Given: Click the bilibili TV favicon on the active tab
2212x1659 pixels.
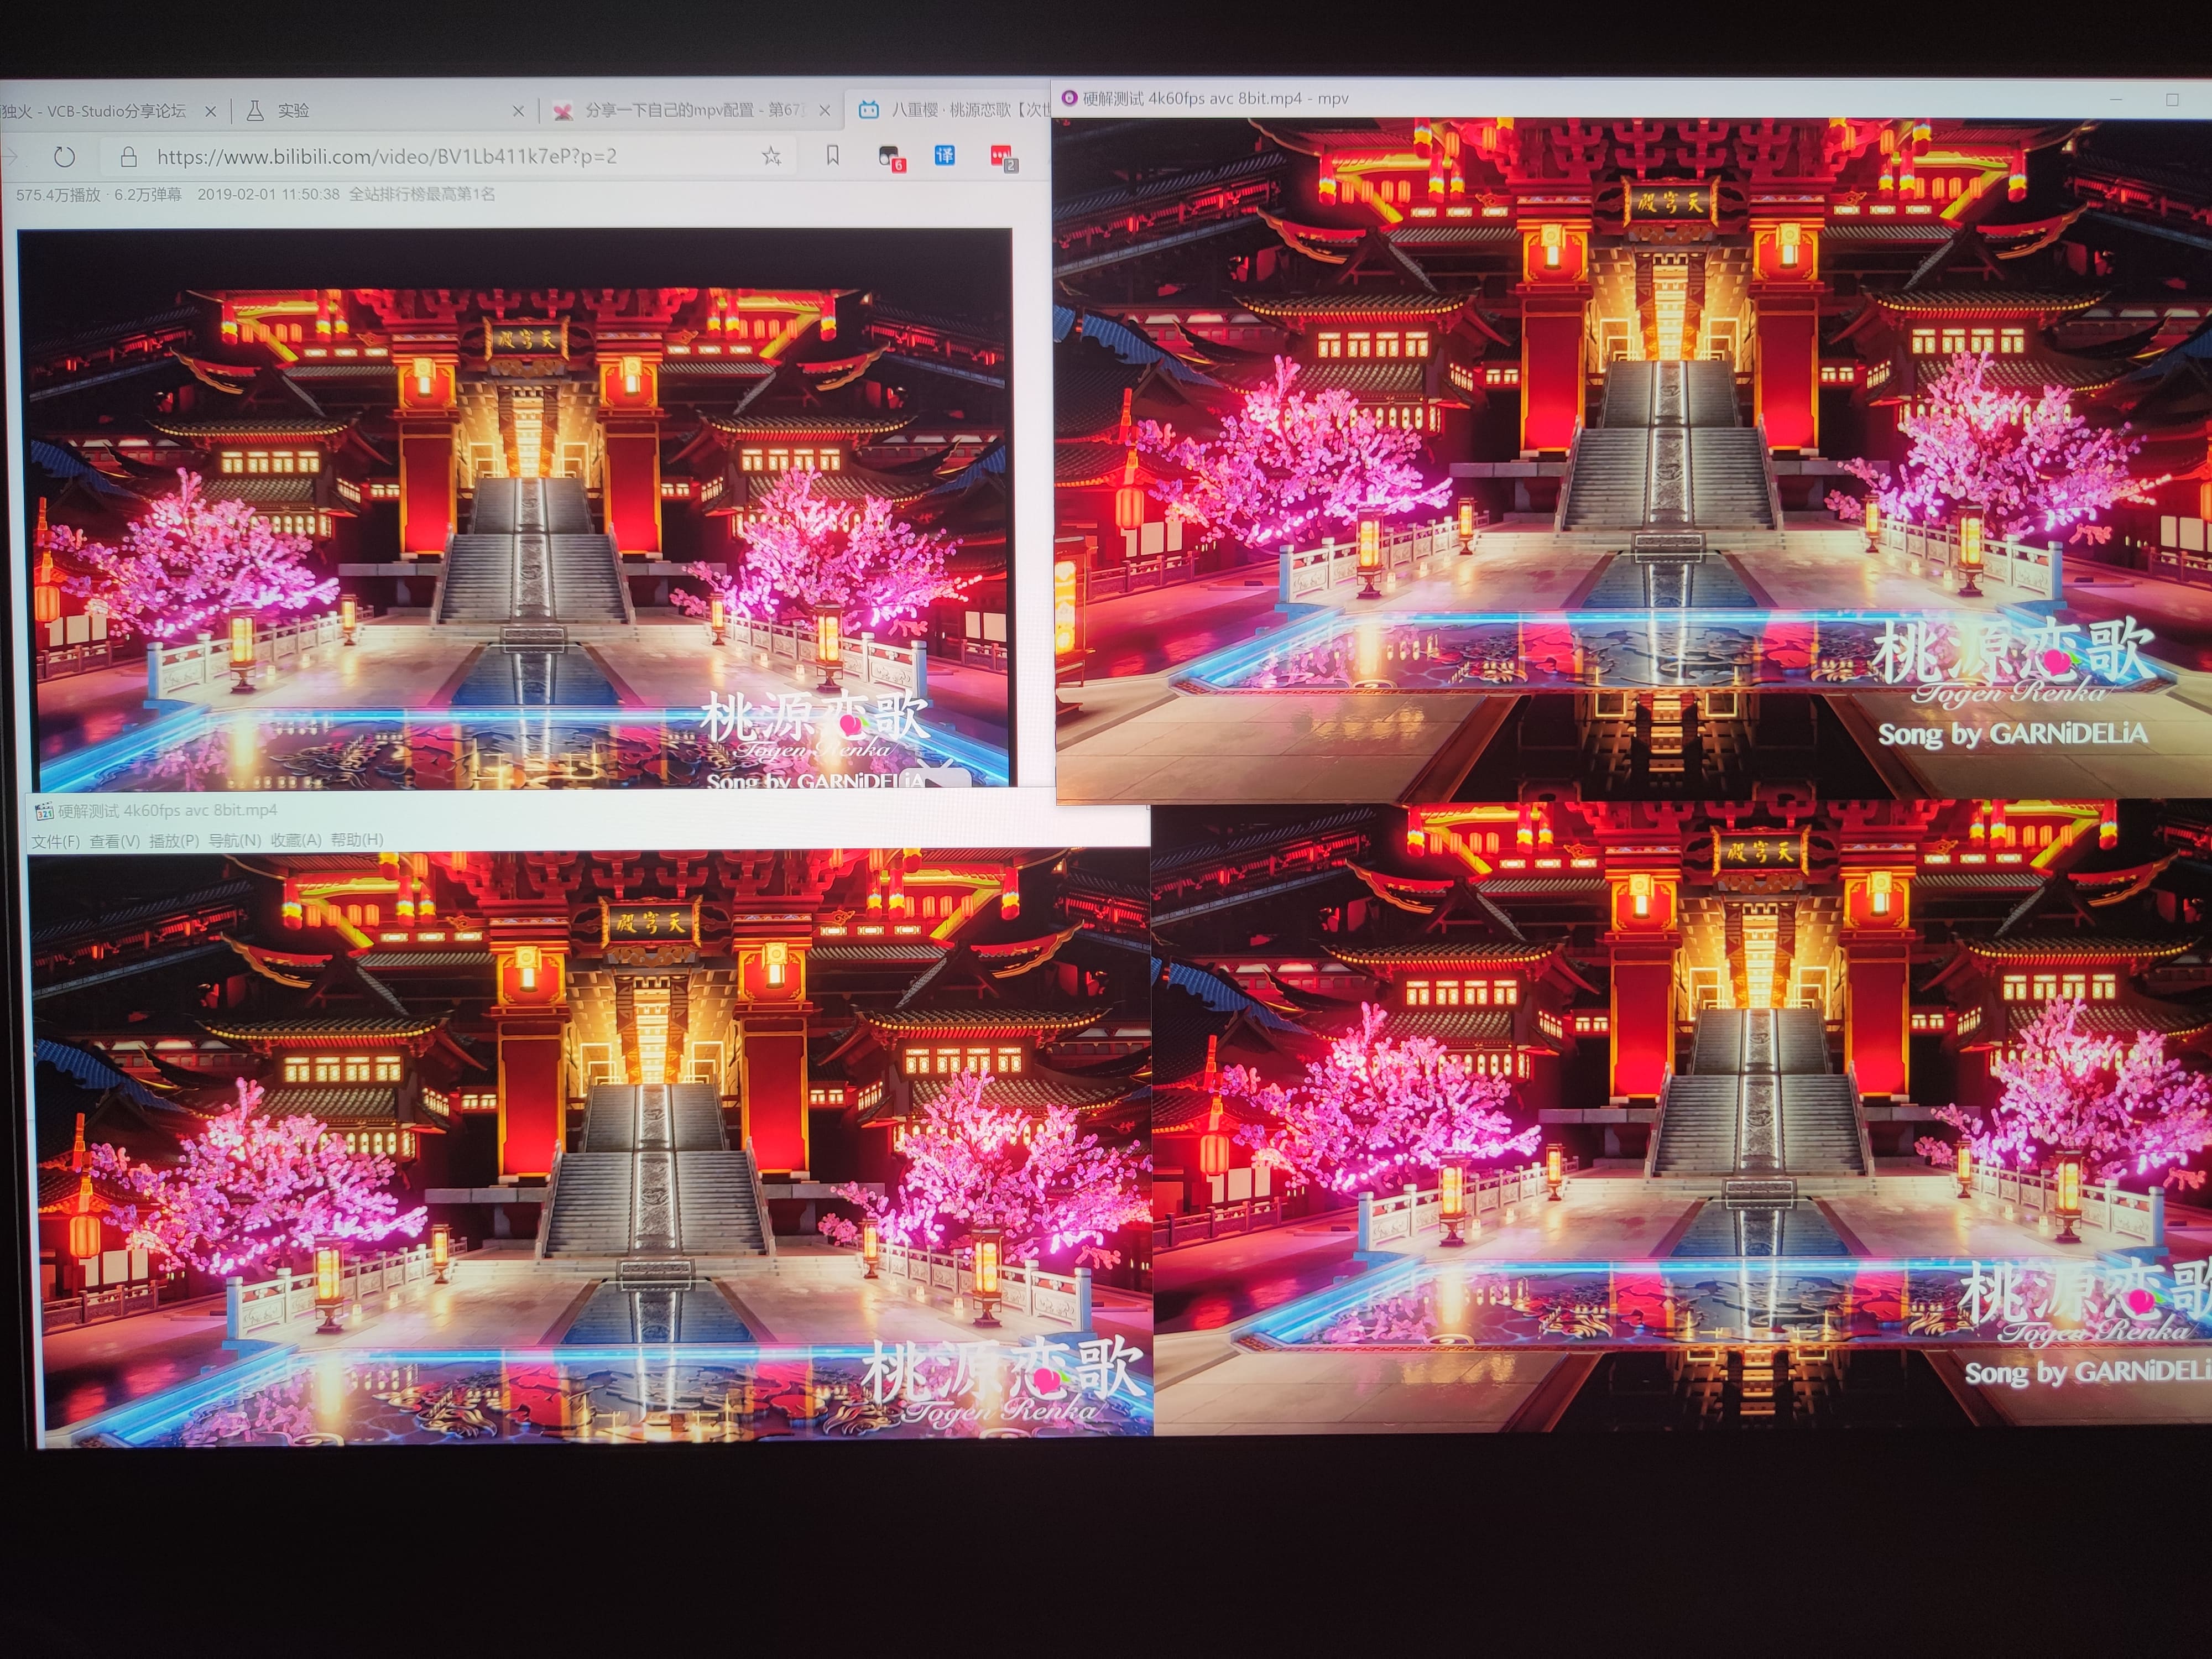Looking at the screenshot, I should point(869,109).
